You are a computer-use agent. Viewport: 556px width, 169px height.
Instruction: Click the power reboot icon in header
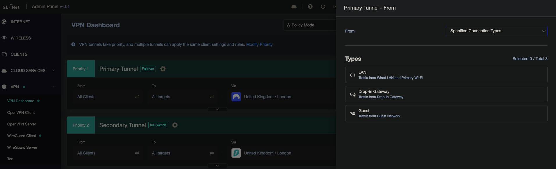pos(323,6)
